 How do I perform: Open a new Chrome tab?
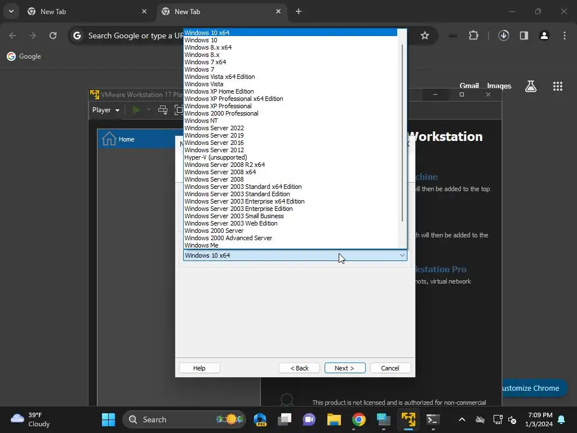point(299,11)
